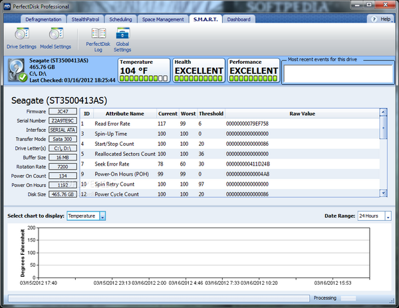Open the PerfectDisk Log
399x308 pixels.
pos(98,40)
